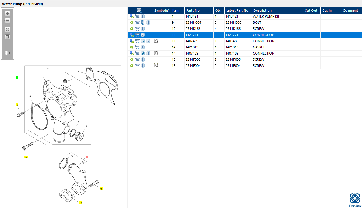Click the book icon on BOLT row

pyautogui.click(x=143, y=22)
